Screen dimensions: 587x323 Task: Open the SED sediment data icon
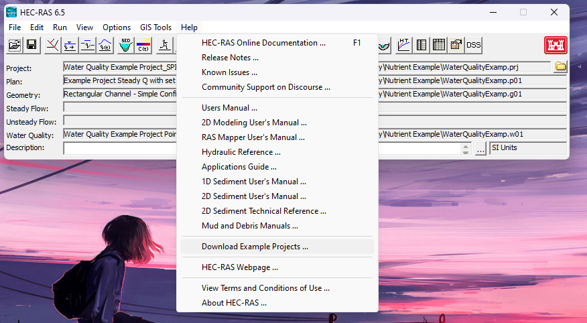point(126,46)
